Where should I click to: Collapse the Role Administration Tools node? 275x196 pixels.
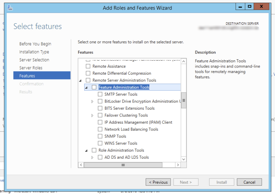(86, 150)
